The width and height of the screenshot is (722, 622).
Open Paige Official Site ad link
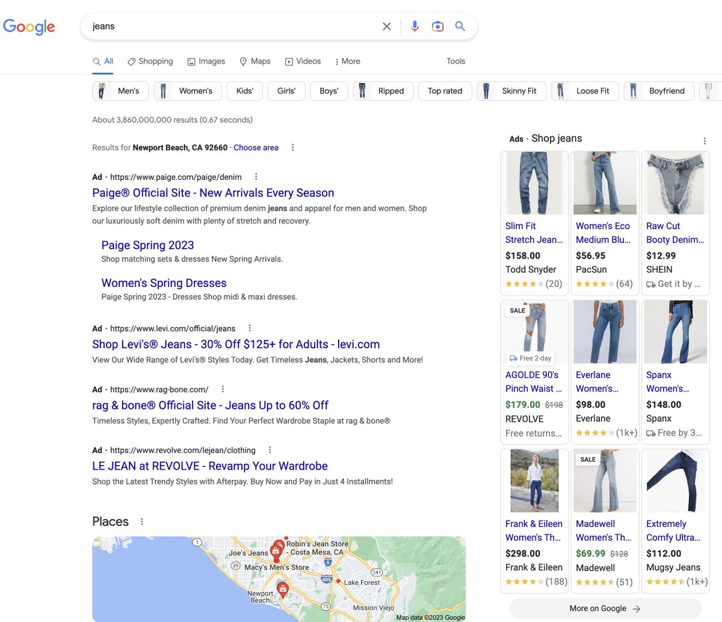point(213,193)
